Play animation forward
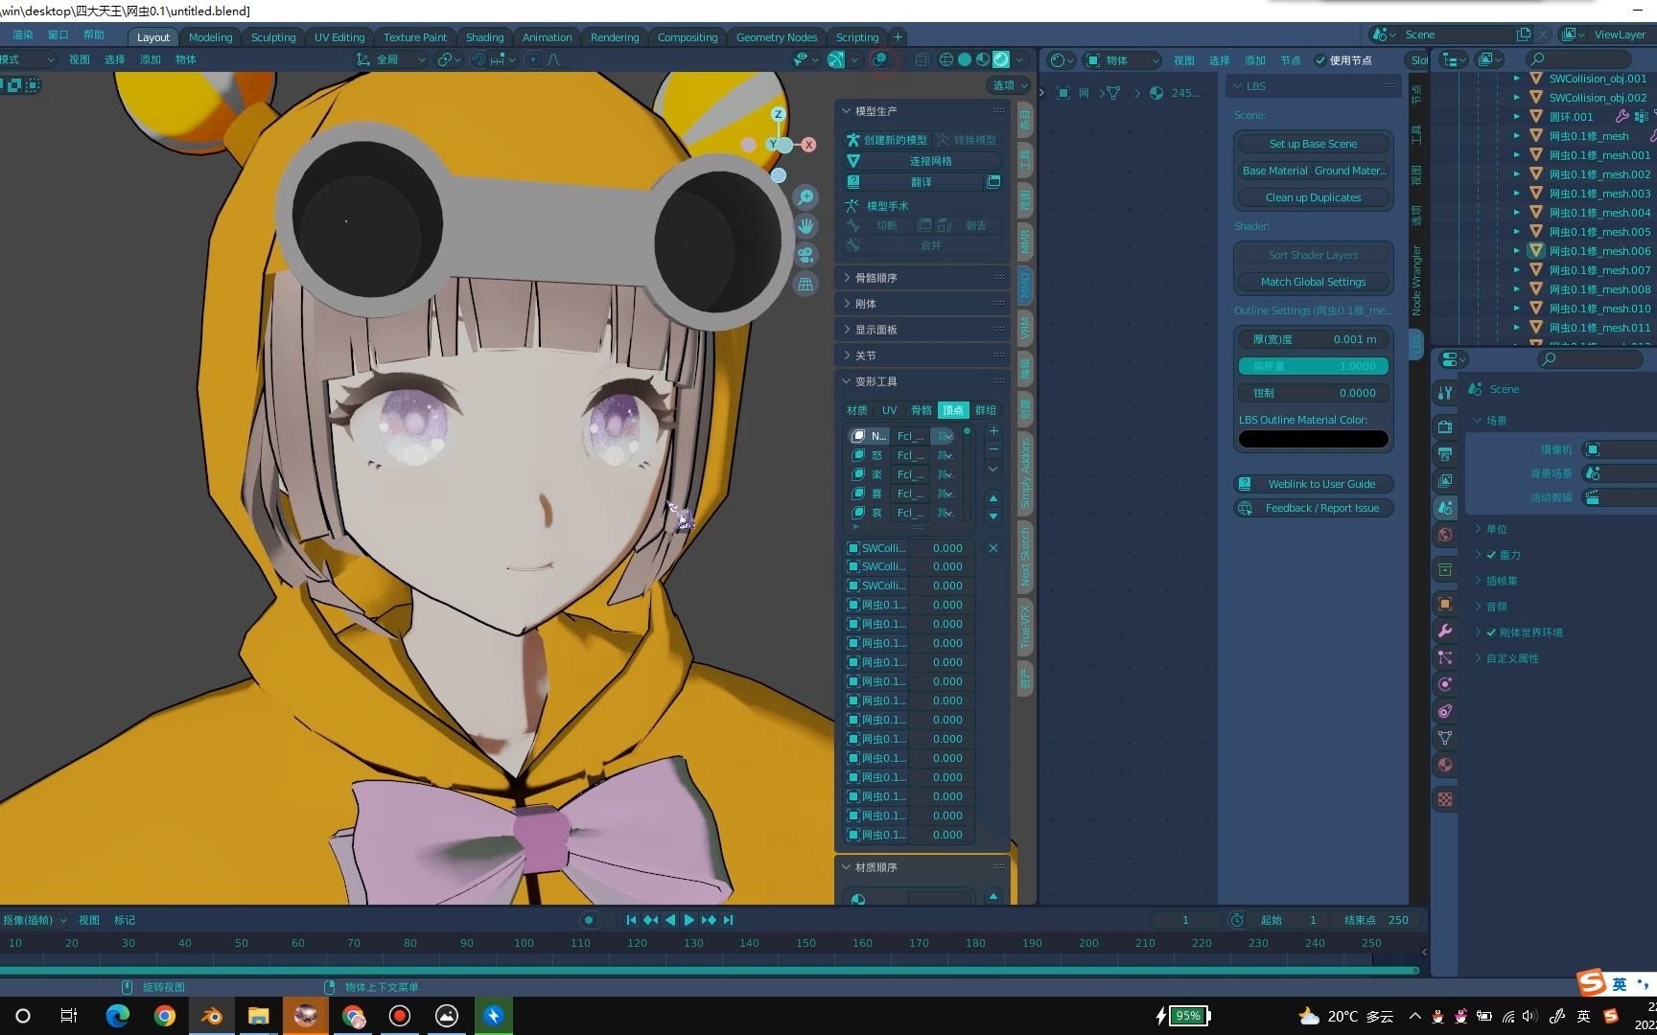Viewport: 1657px width, 1035px height. pyautogui.click(x=688, y=920)
